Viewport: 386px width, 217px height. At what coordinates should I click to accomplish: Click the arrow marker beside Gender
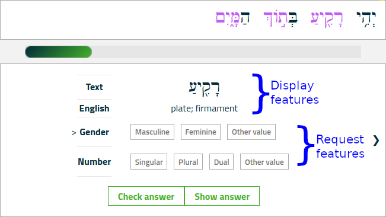pyautogui.click(x=74, y=133)
